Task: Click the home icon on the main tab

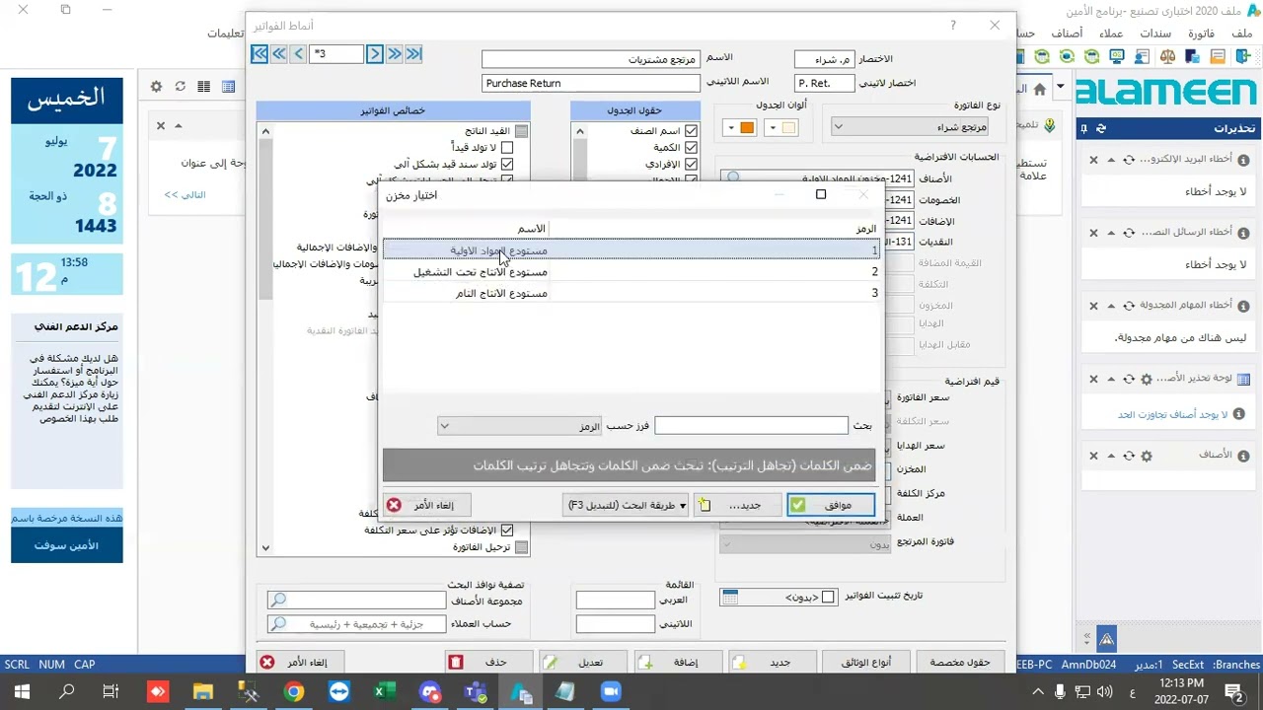Action: click(x=1040, y=89)
